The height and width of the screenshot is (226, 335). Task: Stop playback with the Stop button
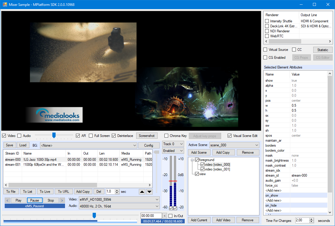[51, 200]
